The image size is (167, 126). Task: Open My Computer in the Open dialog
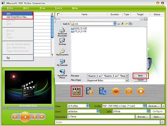tap(62, 62)
